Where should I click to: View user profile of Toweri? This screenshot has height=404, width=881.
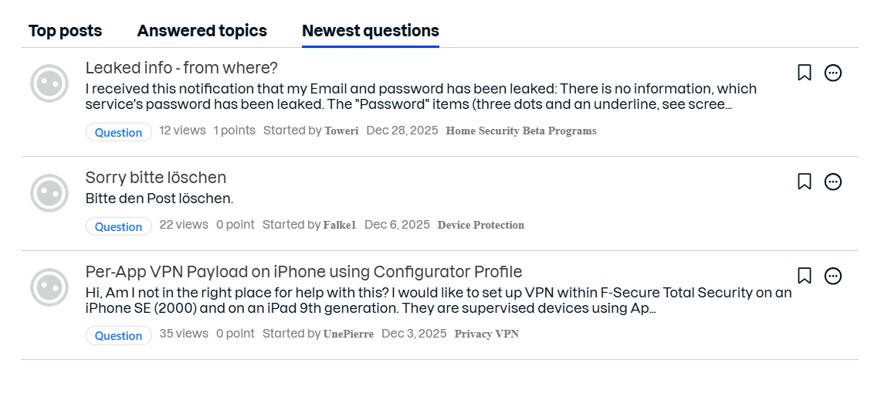click(x=341, y=131)
